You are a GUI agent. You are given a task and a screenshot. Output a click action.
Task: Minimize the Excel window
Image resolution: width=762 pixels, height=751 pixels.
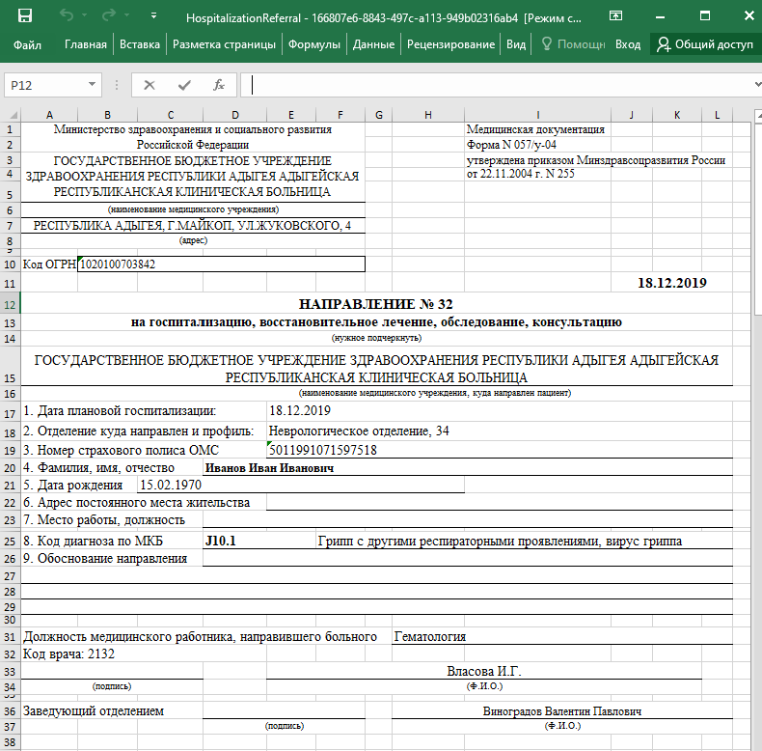pos(660,16)
